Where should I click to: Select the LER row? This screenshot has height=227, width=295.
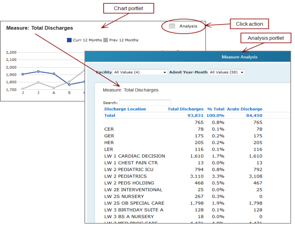click(183, 149)
